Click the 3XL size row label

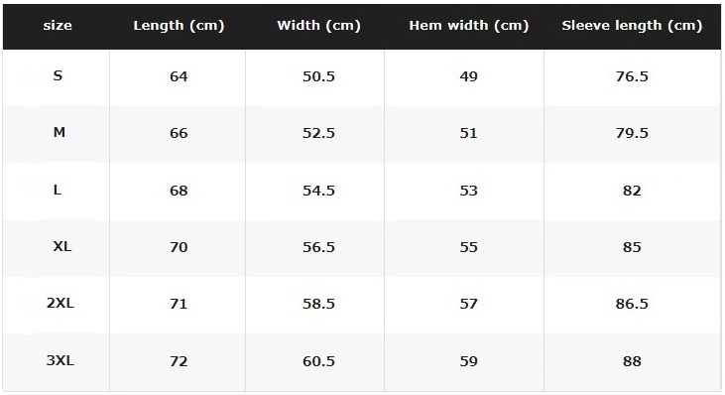pyautogui.click(x=60, y=360)
